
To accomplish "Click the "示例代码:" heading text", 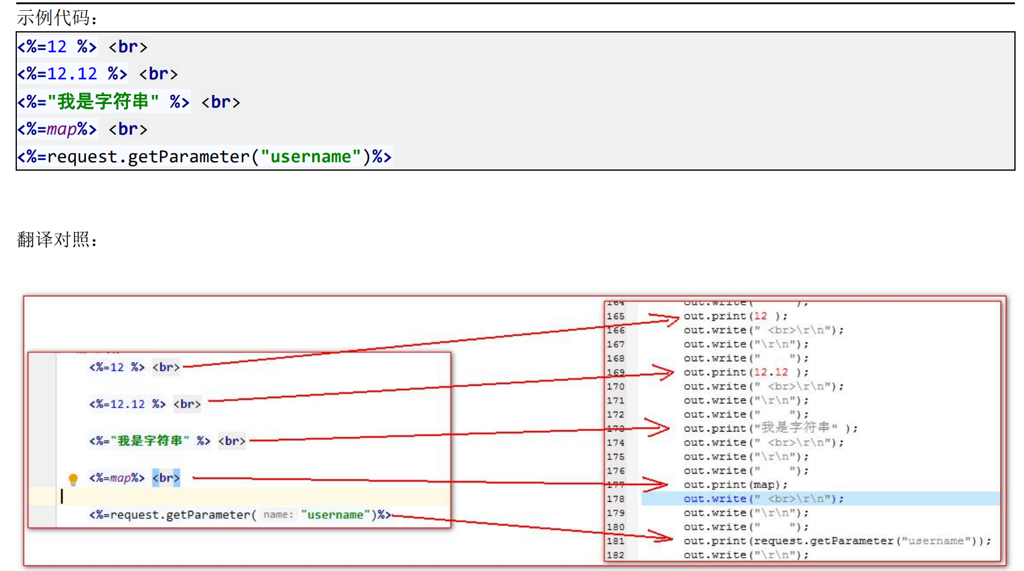I will click(x=57, y=18).
